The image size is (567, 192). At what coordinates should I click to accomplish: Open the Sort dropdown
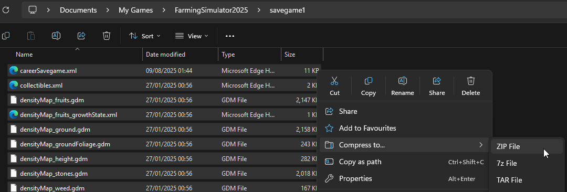(145, 36)
